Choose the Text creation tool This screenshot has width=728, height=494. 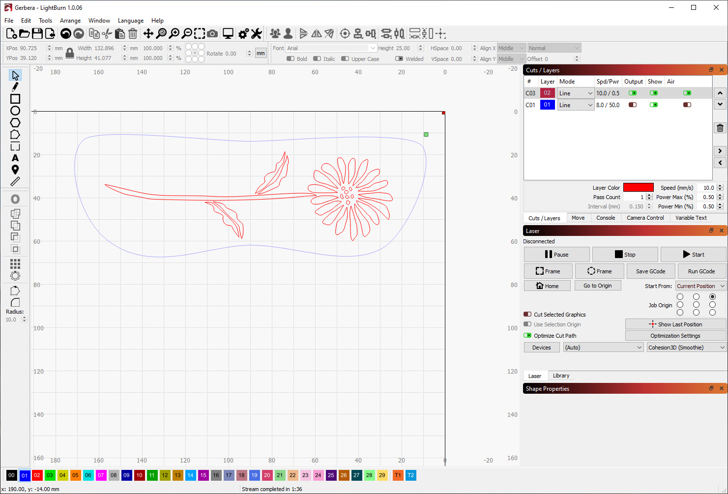pyautogui.click(x=15, y=158)
